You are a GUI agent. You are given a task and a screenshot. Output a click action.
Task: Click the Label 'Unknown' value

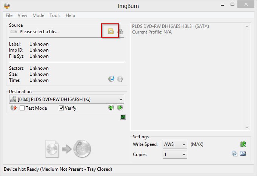click(39, 44)
